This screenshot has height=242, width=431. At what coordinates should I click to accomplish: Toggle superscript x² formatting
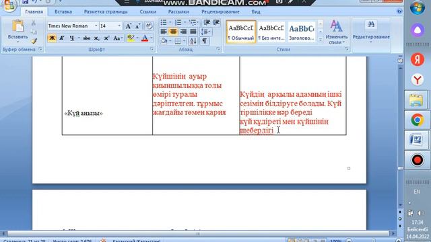106,38
